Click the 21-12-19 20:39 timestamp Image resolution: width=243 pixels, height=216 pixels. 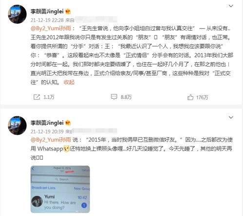tap(47, 131)
